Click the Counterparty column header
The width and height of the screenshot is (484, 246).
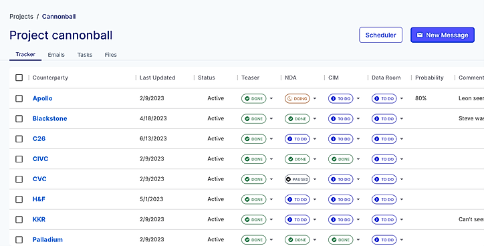(x=50, y=78)
